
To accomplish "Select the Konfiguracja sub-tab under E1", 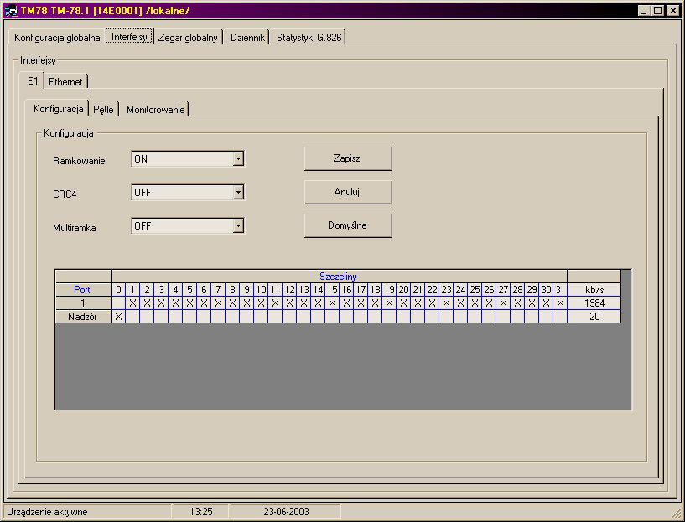I will (59, 108).
